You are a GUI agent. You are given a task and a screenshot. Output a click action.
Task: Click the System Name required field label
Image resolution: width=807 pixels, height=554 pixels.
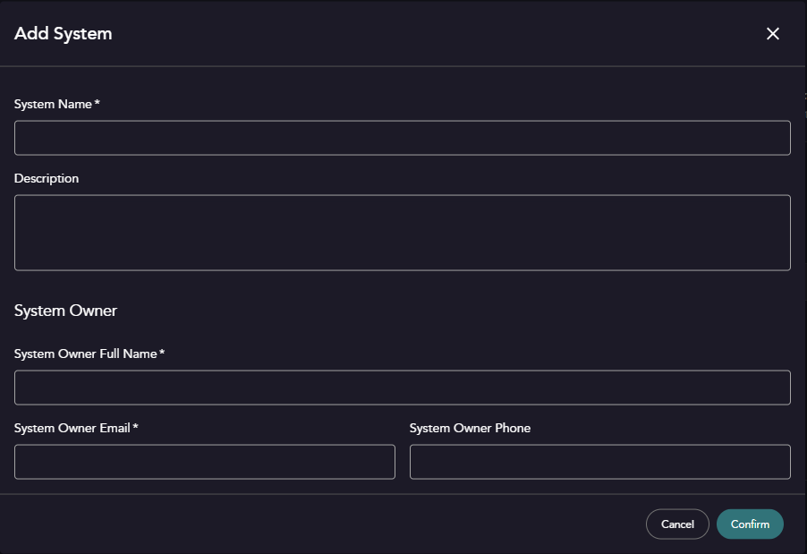[56, 104]
